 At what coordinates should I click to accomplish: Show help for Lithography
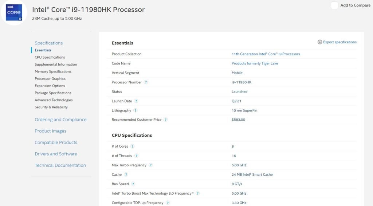coord(136,110)
